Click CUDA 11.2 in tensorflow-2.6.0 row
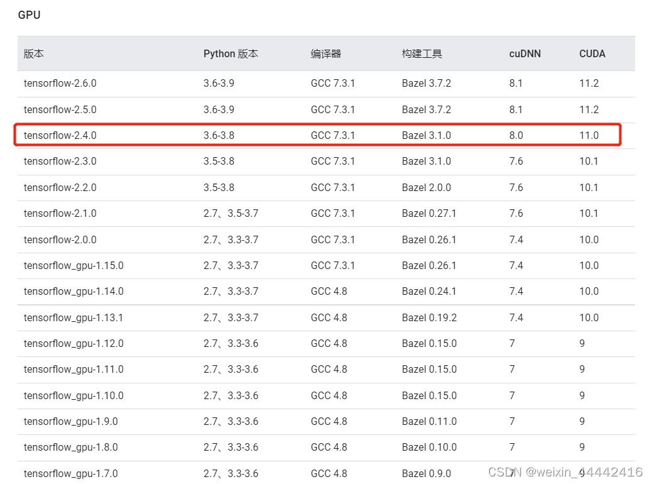652x484 pixels. [x=589, y=83]
